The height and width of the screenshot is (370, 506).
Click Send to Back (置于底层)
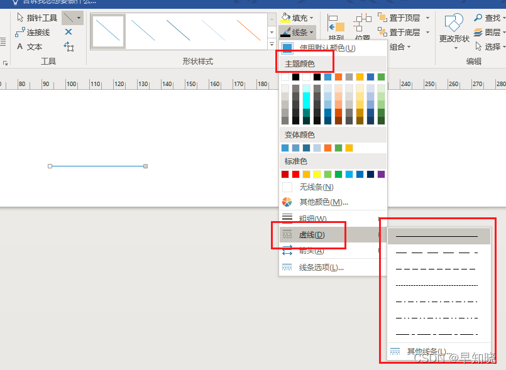click(399, 32)
